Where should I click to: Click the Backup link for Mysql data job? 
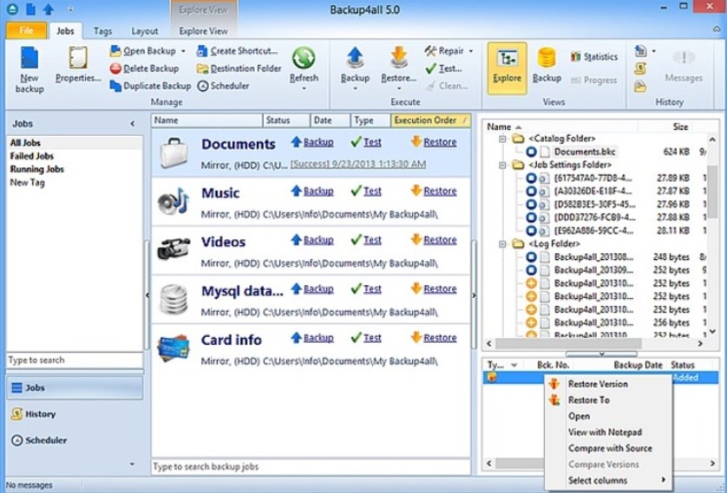(x=318, y=289)
